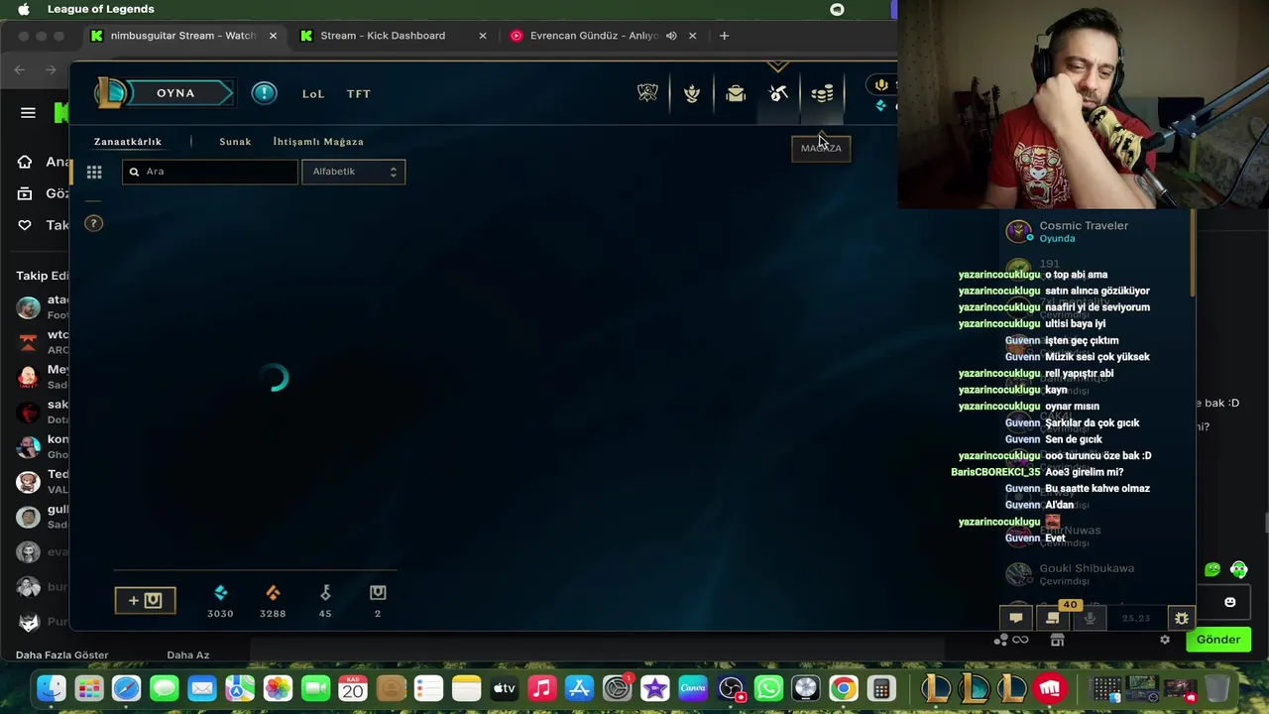Click the question mark help icon
1269x714 pixels.
coord(93,223)
